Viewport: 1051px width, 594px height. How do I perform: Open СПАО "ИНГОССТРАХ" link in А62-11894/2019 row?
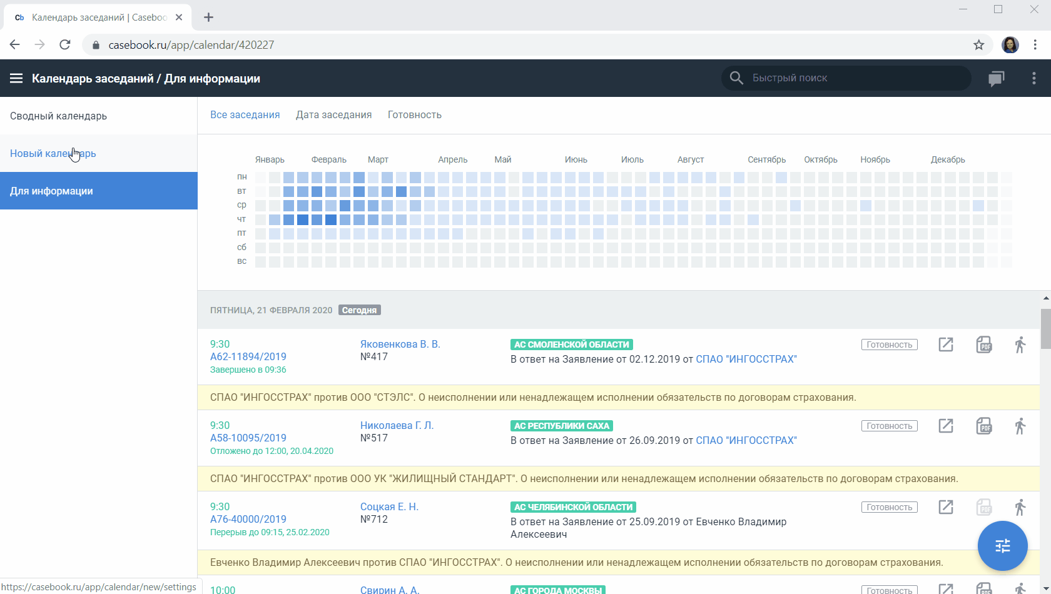coord(746,360)
